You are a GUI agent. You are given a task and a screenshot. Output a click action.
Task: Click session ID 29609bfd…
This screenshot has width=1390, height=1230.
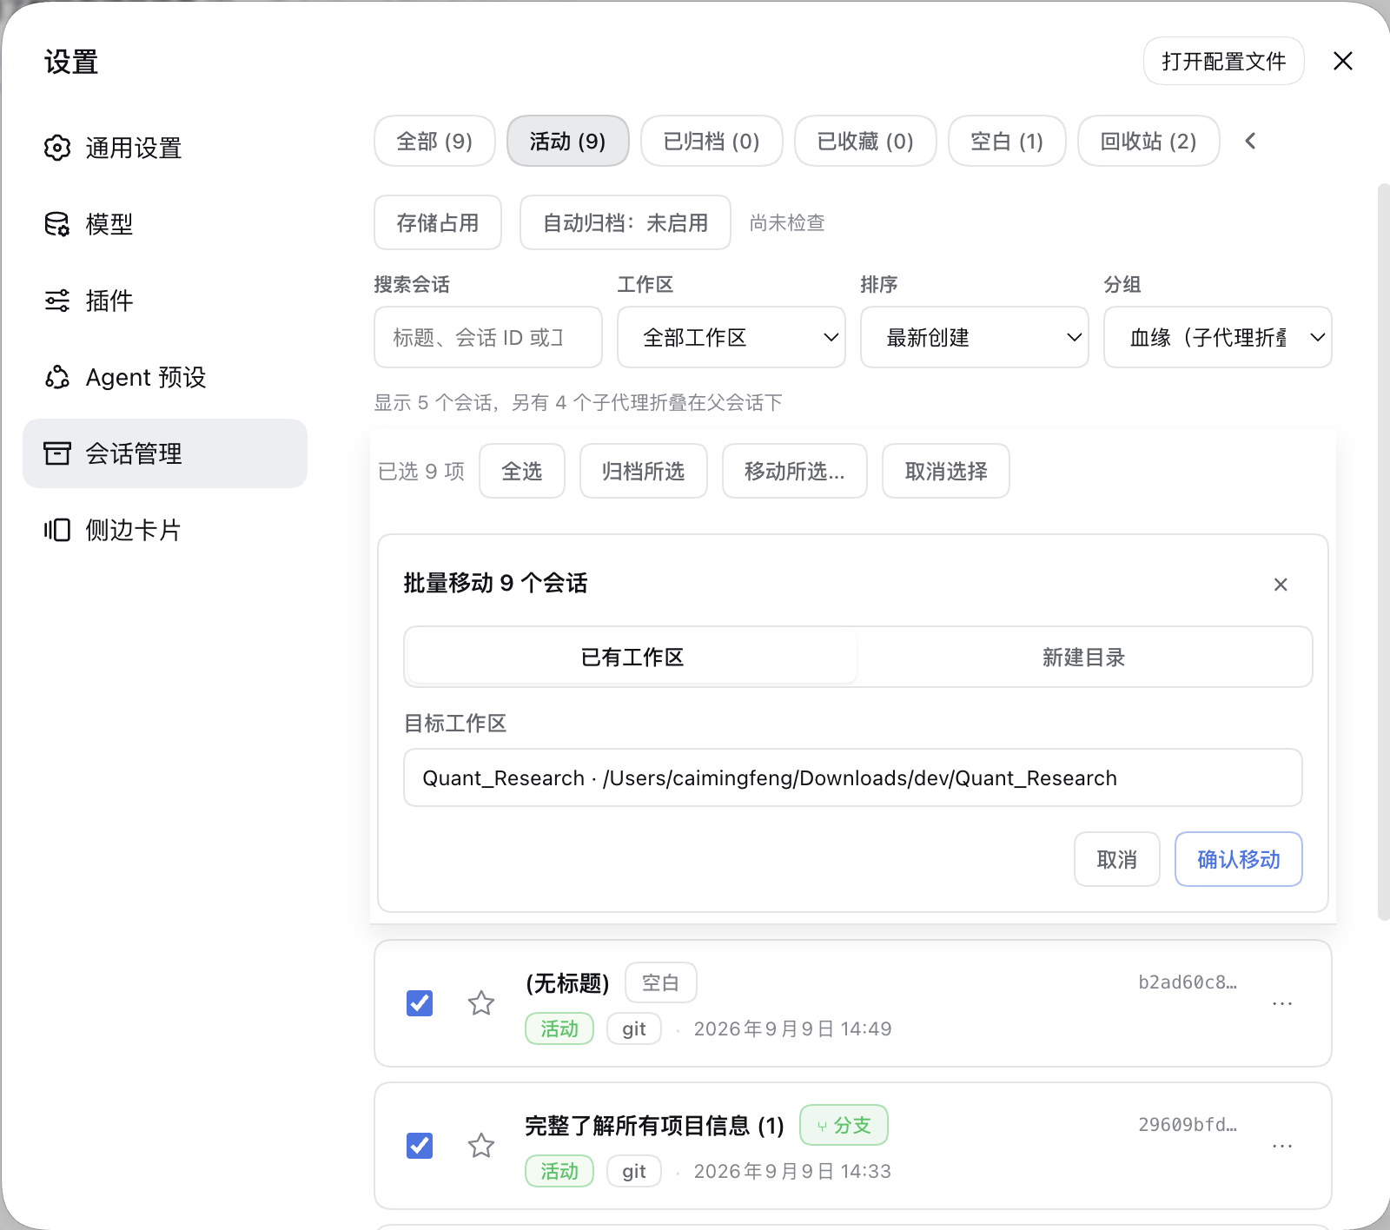[x=1188, y=1125]
